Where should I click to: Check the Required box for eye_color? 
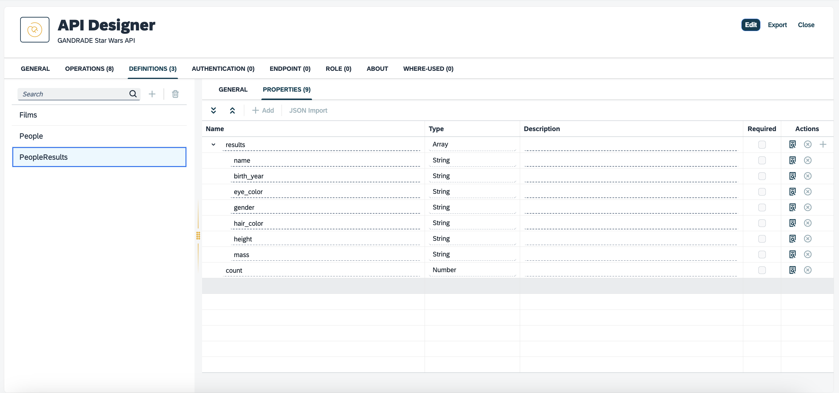pyautogui.click(x=762, y=192)
